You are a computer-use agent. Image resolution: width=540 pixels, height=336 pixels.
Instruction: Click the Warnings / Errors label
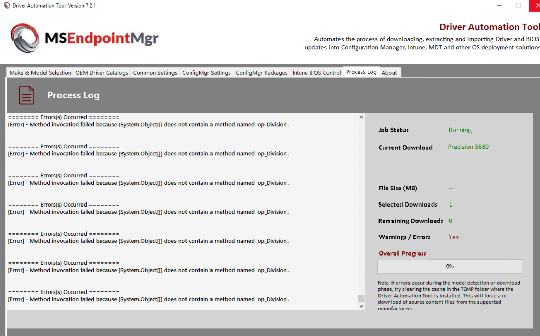404,237
